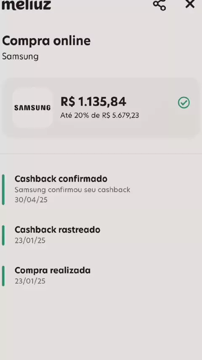Image resolution: width=202 pixels, height=360 pixels.
Task: Tap the 23/01/25 date under Cashback rastreado
Action: click(30, 241)
